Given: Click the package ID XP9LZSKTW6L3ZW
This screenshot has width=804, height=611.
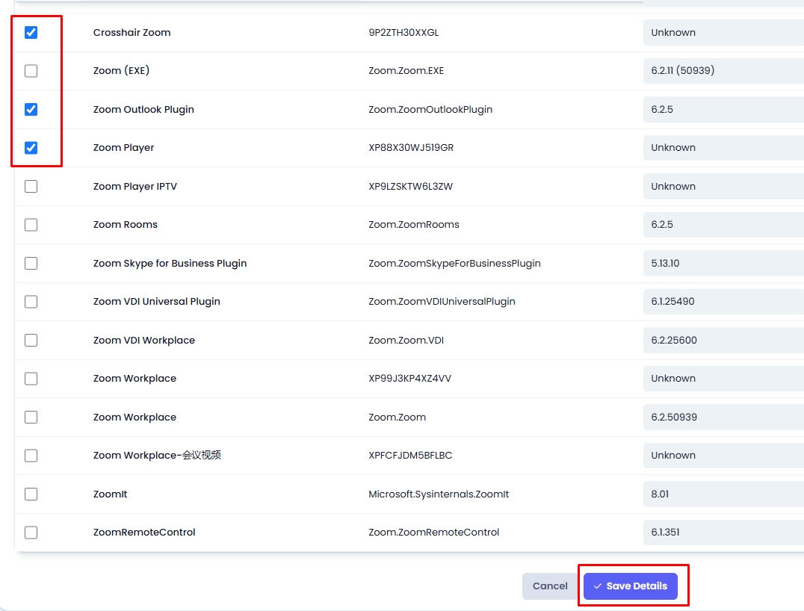Looking at the screenshot, I should tap(410, 186).
